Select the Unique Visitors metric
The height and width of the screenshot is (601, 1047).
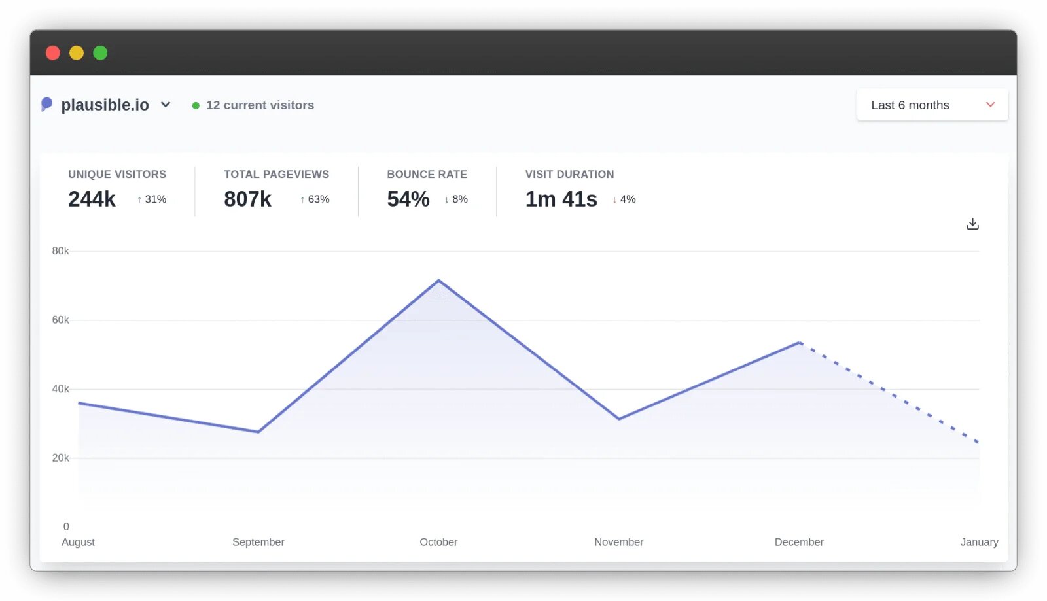[x=117, y=190]
